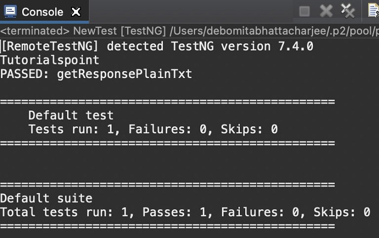Screen dimensions: 379x238
Task: Click the [RemoteTestNG] text in the console output
Action: [51, 46]
